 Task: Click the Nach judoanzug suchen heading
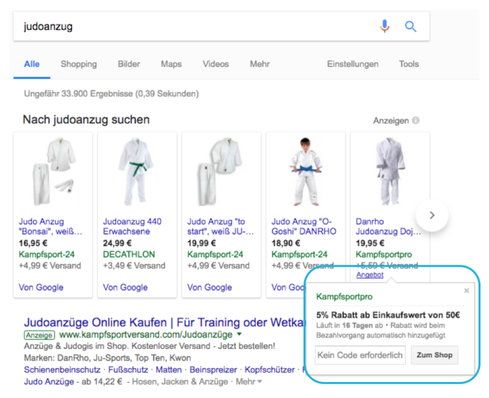click(x=86, y=119)
